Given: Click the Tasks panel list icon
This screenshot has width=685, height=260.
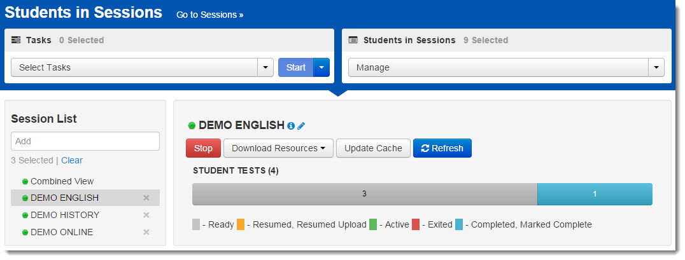Looking at the screenshot, I should coord(16,40).
